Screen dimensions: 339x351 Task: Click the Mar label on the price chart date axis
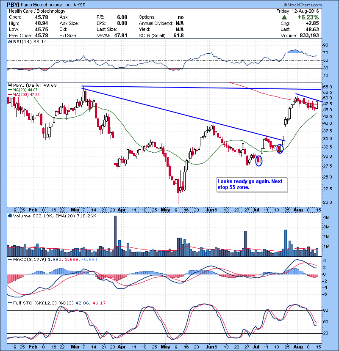pos(75,210)
